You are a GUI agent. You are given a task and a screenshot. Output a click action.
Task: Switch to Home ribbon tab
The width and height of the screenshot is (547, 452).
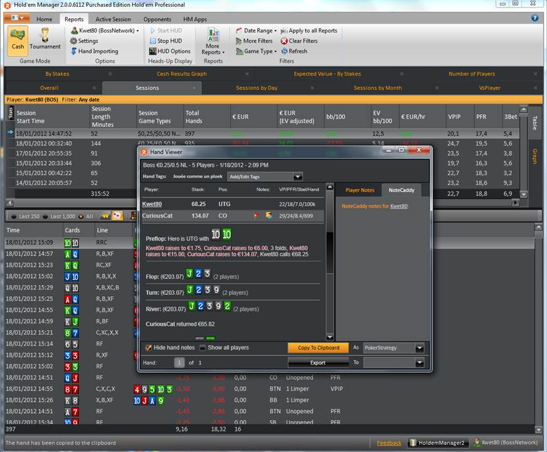[45, 19]
